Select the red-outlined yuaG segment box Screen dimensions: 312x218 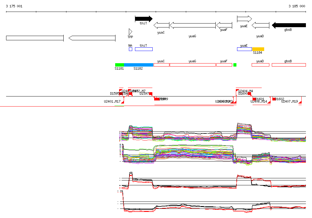(x=193, y=65)
